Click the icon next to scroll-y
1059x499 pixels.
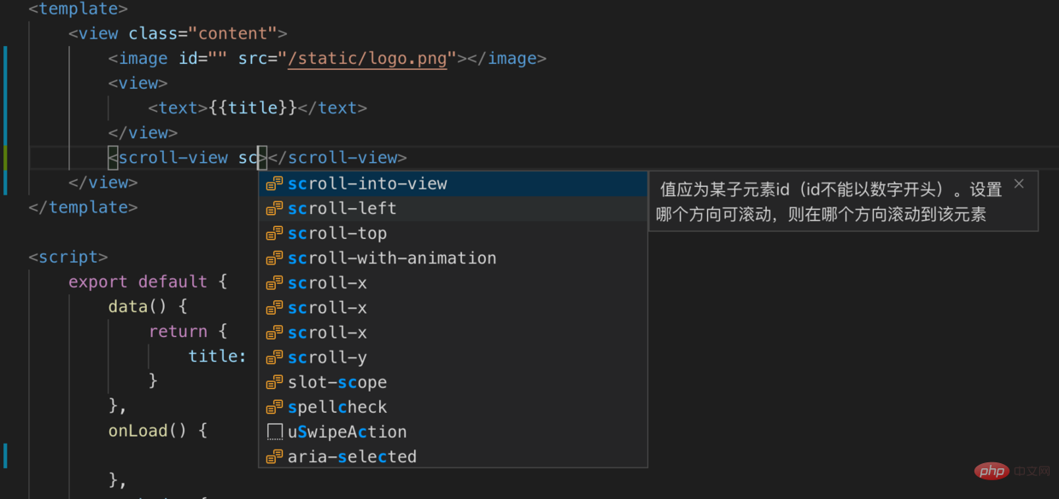coord(274,357)
